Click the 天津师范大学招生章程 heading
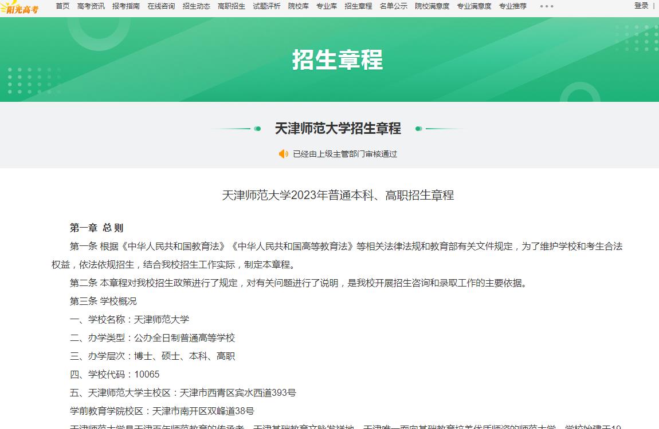659x429 pixels. [338, 128]
